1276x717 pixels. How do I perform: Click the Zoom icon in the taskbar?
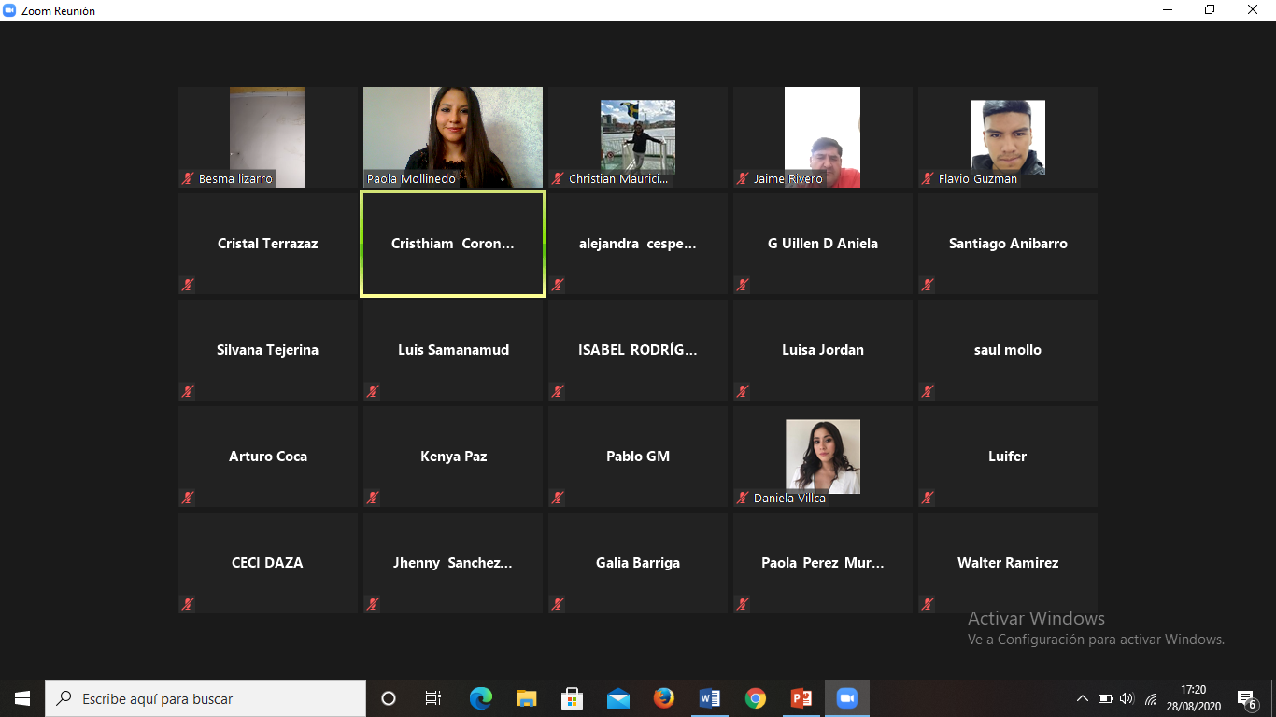[x=846, y=698]
